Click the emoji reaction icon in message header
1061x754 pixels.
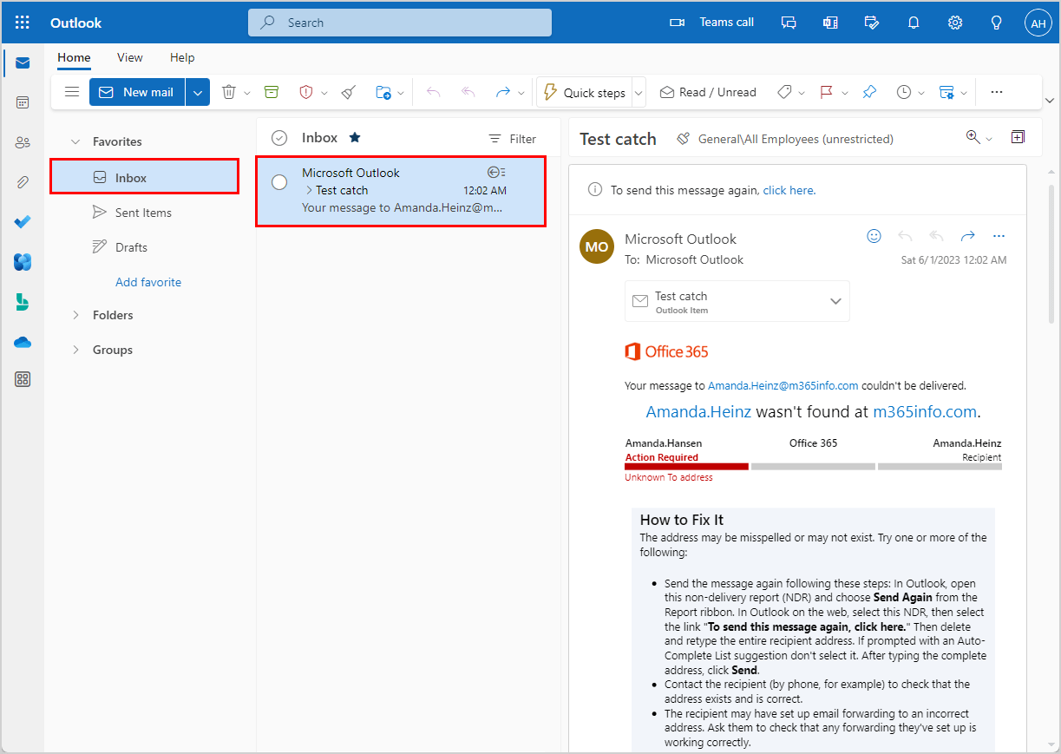click(874, 236)
